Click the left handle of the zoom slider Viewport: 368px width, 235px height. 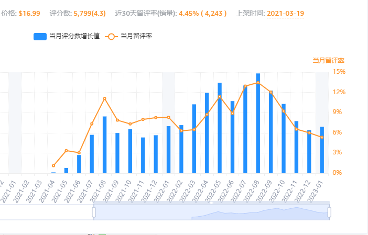tap(94, 212)
